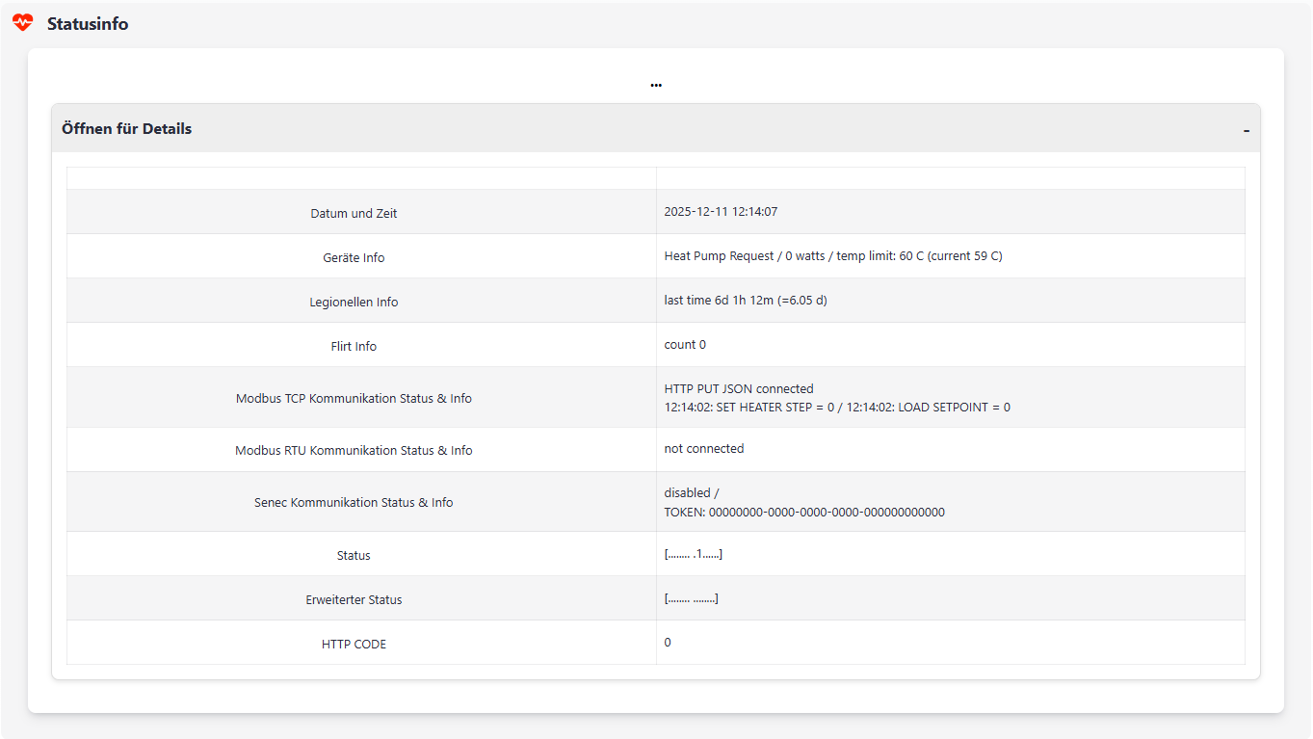This screenshot has height=739, width=1313.
Task: Select the 'Flirt Info' label
Action: pyautogui.click(x=354, y=345)
